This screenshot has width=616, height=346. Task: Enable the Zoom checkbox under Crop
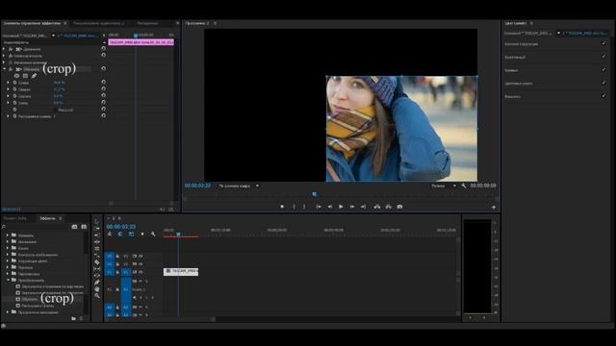click(56, 110)
